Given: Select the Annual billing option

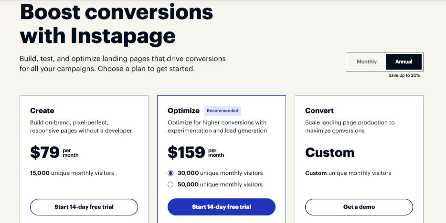Looking at the screenshot, I should click(404, 61).
